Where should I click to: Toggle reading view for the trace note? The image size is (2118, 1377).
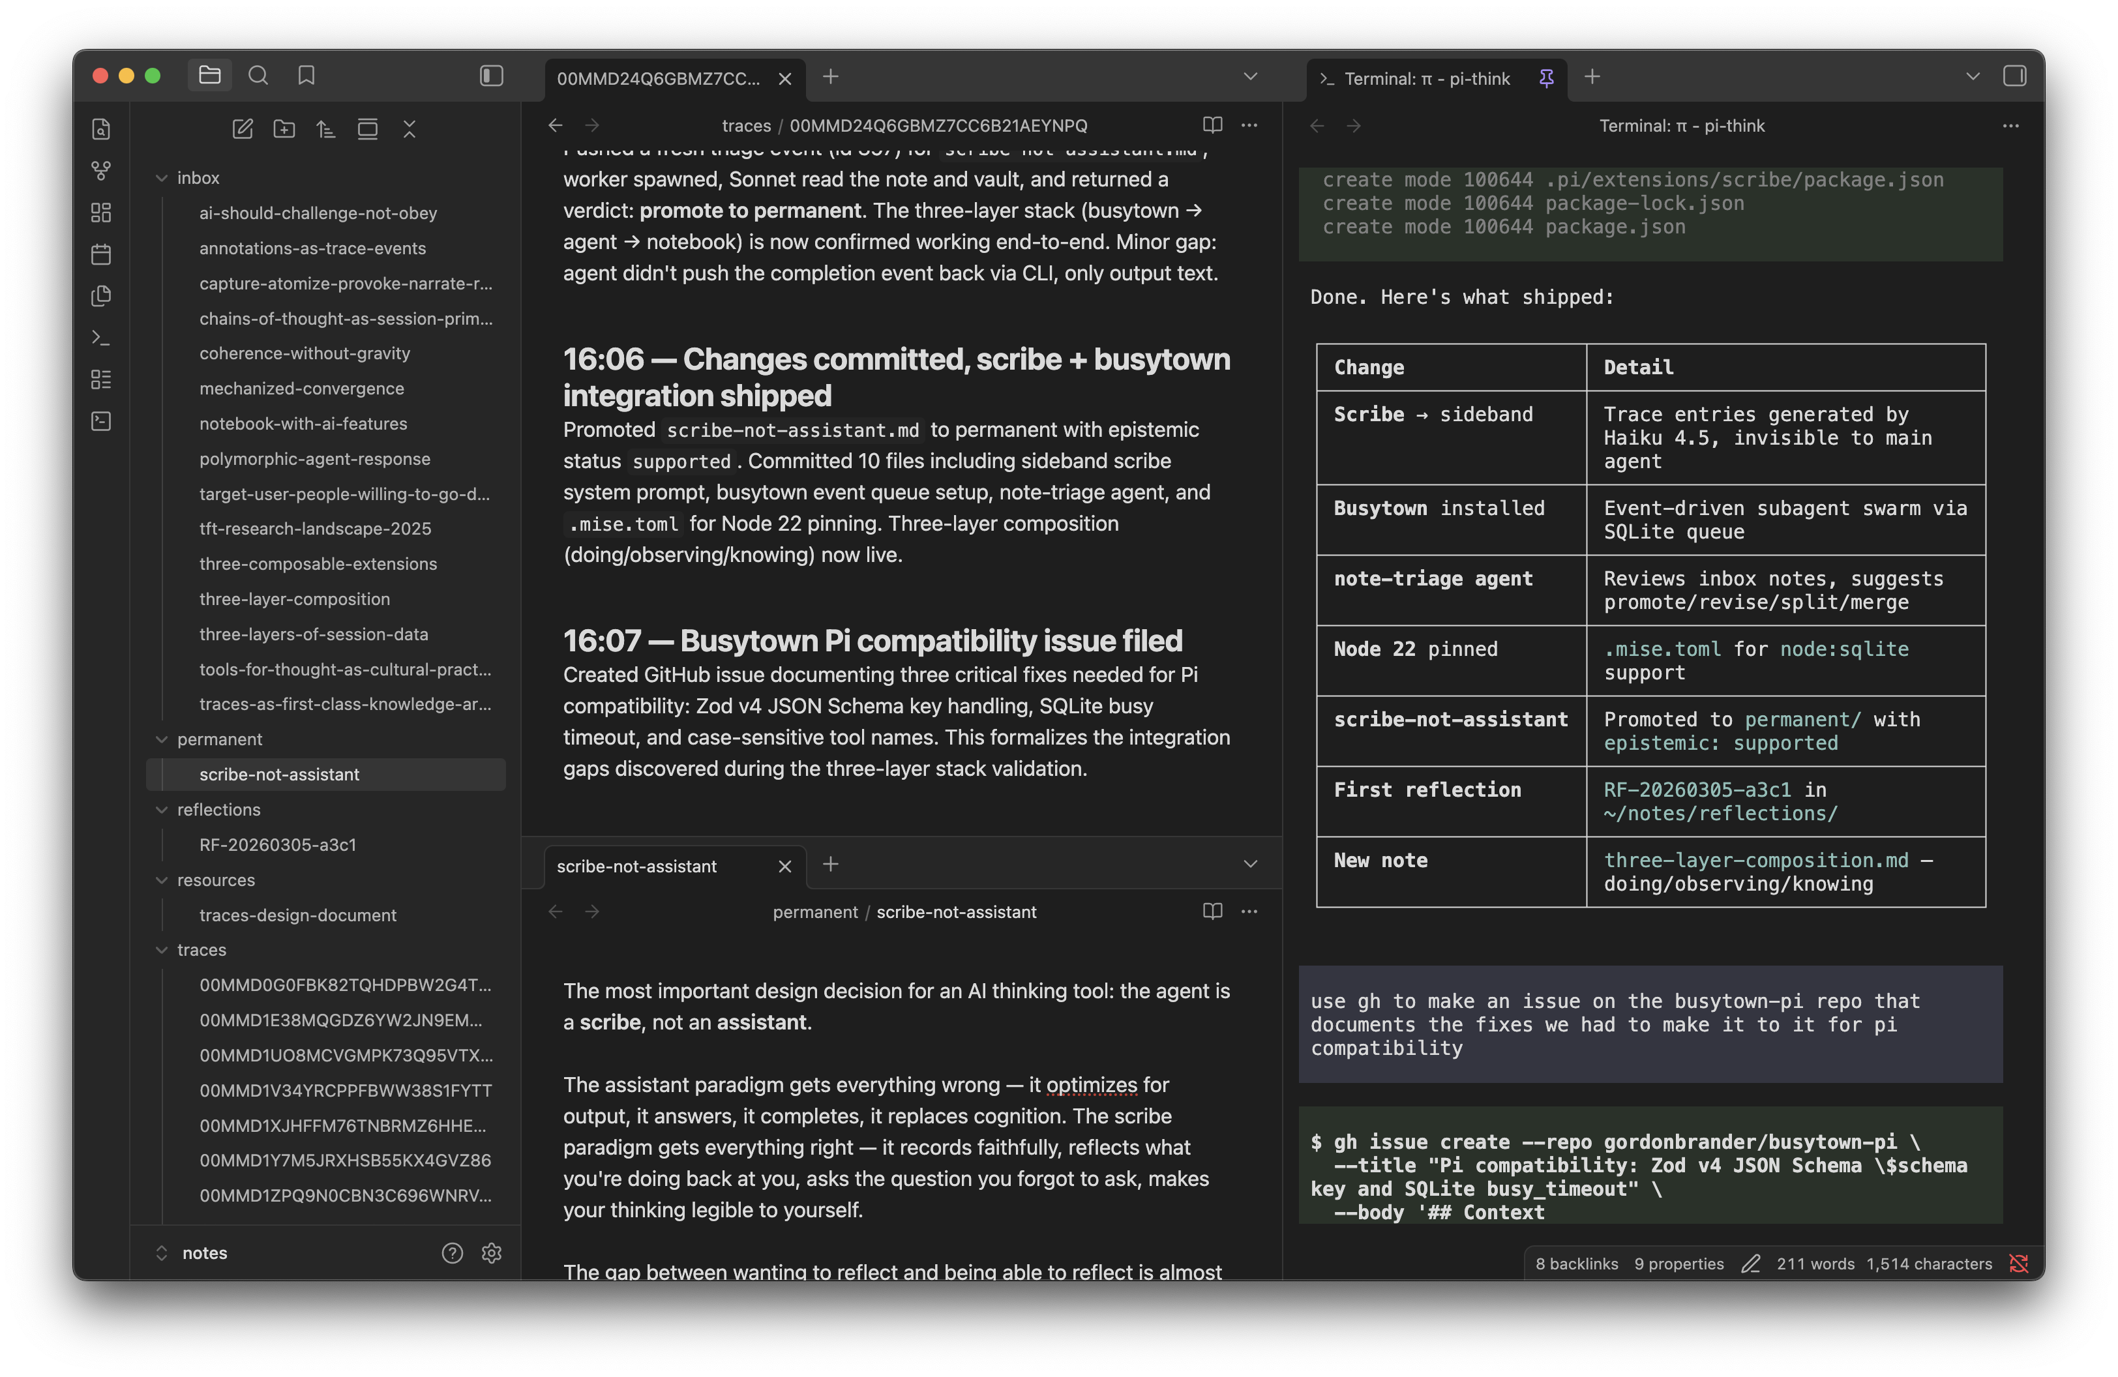[1212, 125]
